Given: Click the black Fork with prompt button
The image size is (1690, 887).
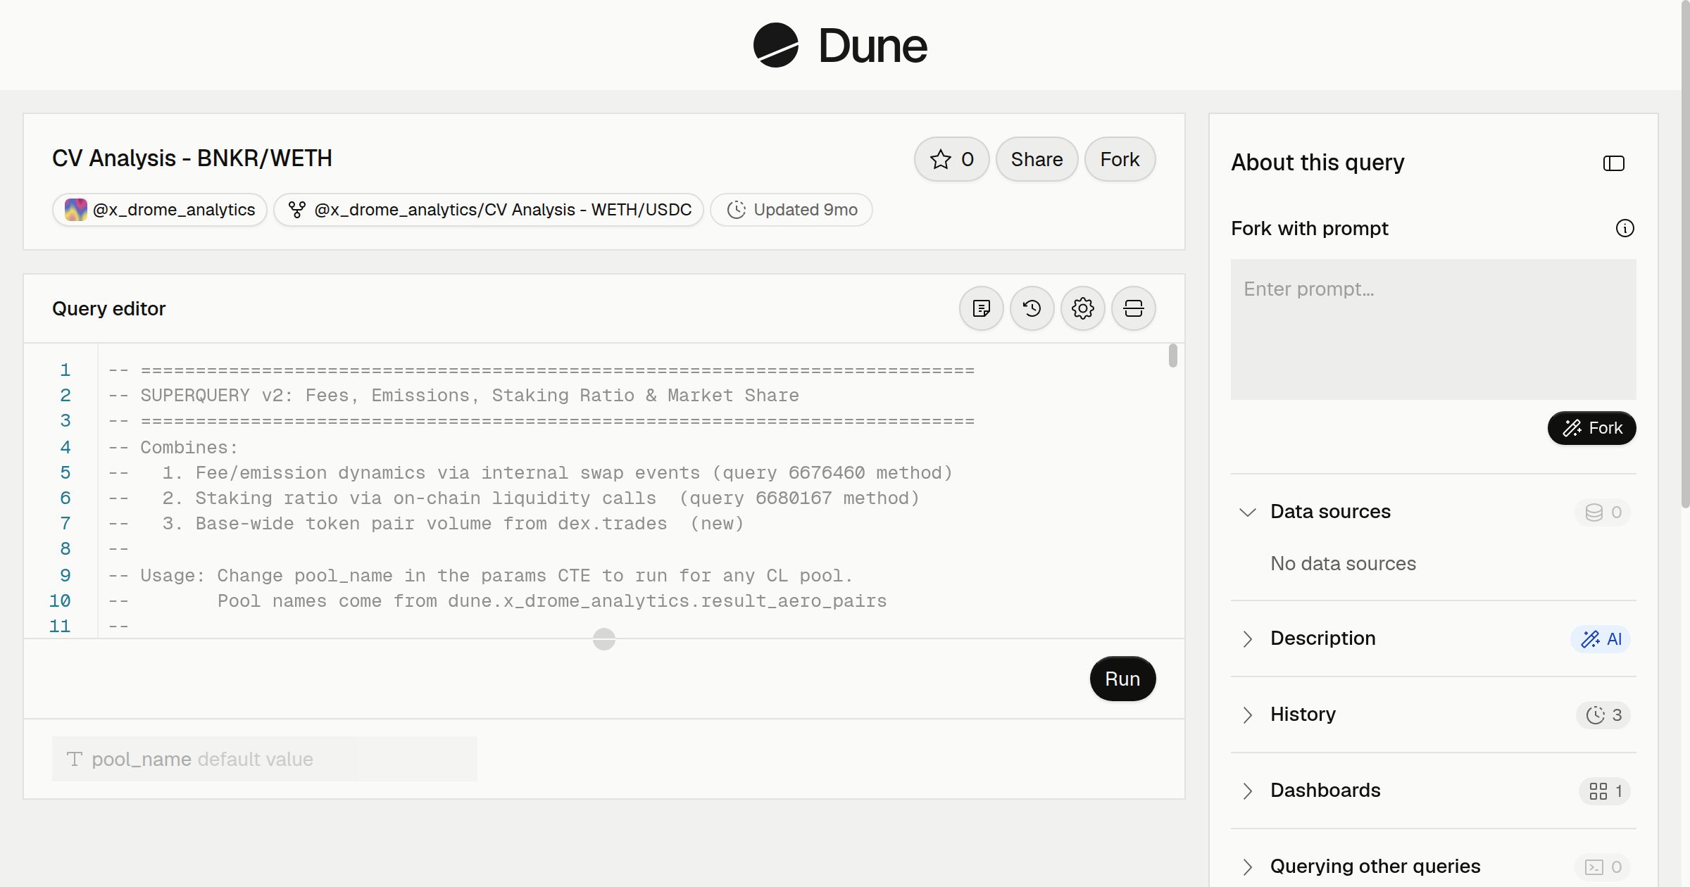Looking at the screenshot, I should 1591,428.
